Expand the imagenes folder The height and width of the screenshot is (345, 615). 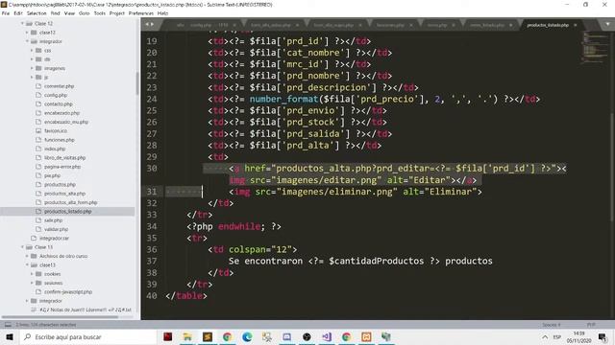pyautogui.click(x=32, y=68)
